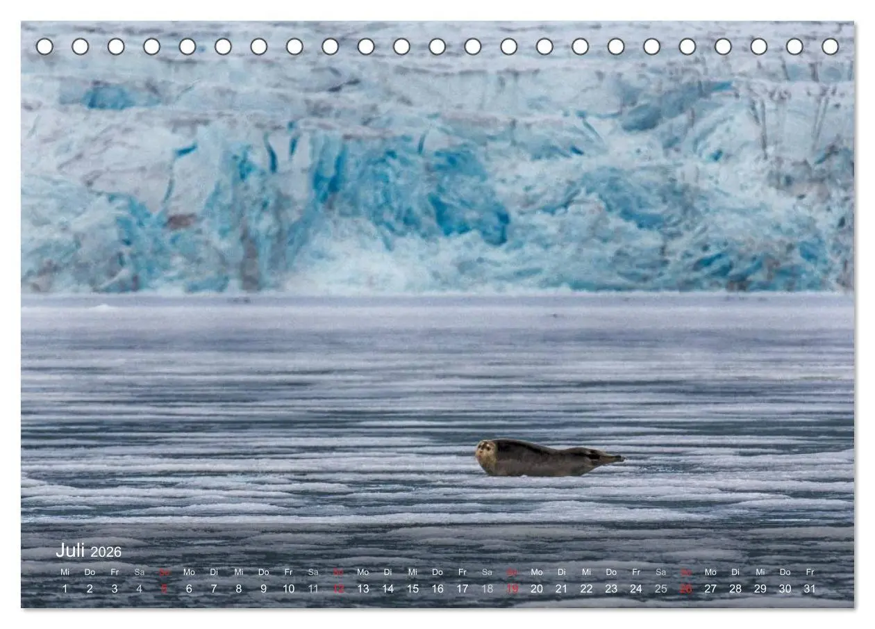Choose the date 30
The image size is (875, 629).
tap(785, 589)
